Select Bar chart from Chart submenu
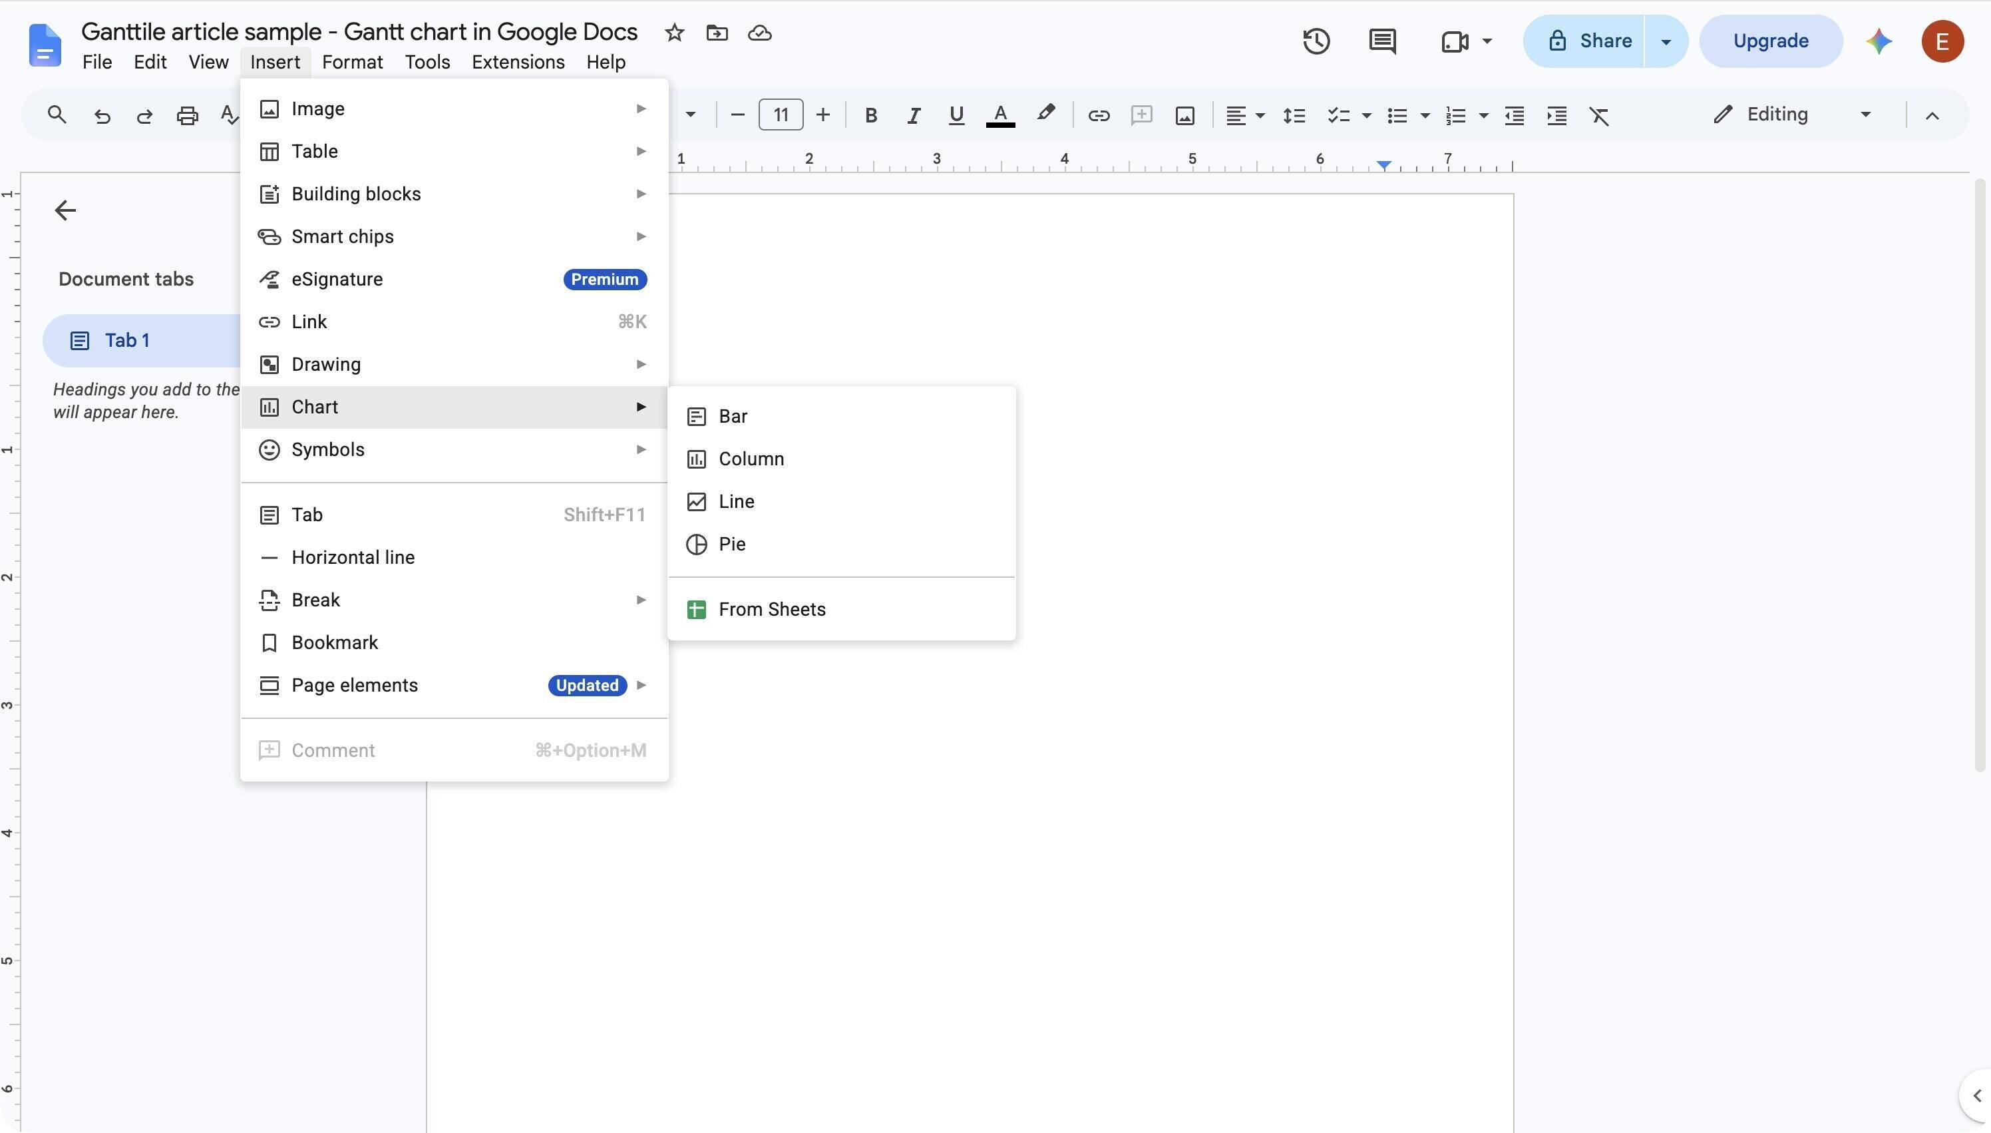 tap(842, 416)
